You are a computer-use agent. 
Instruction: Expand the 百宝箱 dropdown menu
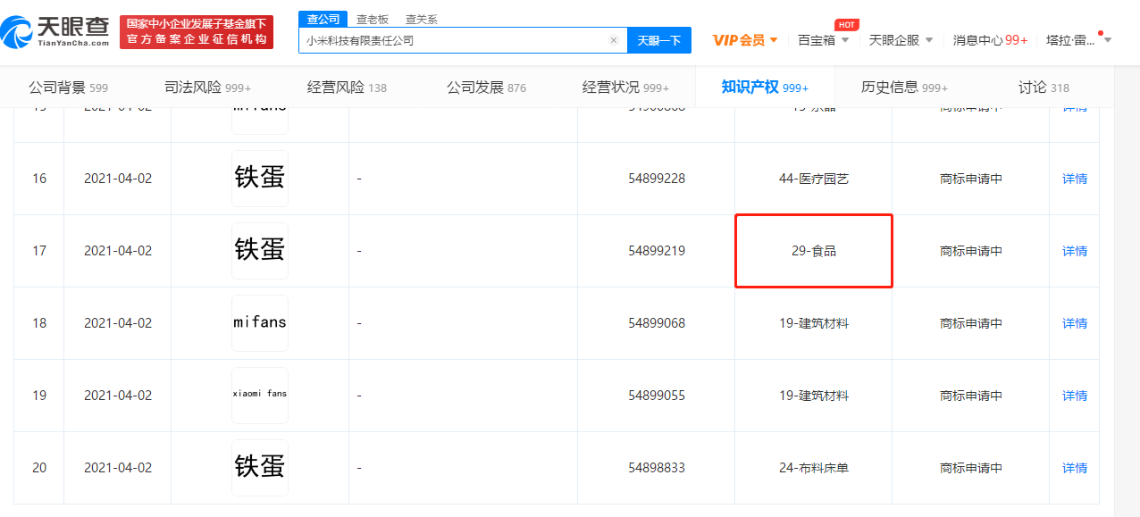pos(823,40)
